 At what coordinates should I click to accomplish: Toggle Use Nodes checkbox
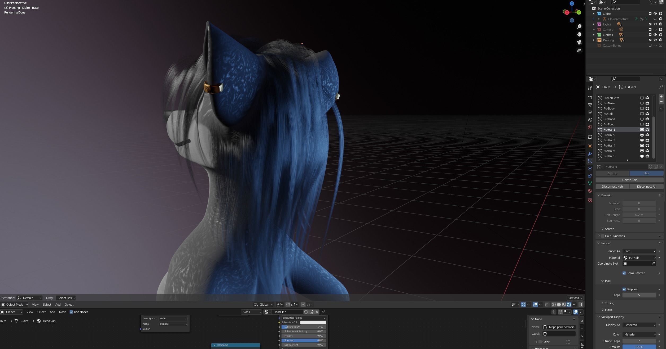pyautogui.click(x=71, y=312)
